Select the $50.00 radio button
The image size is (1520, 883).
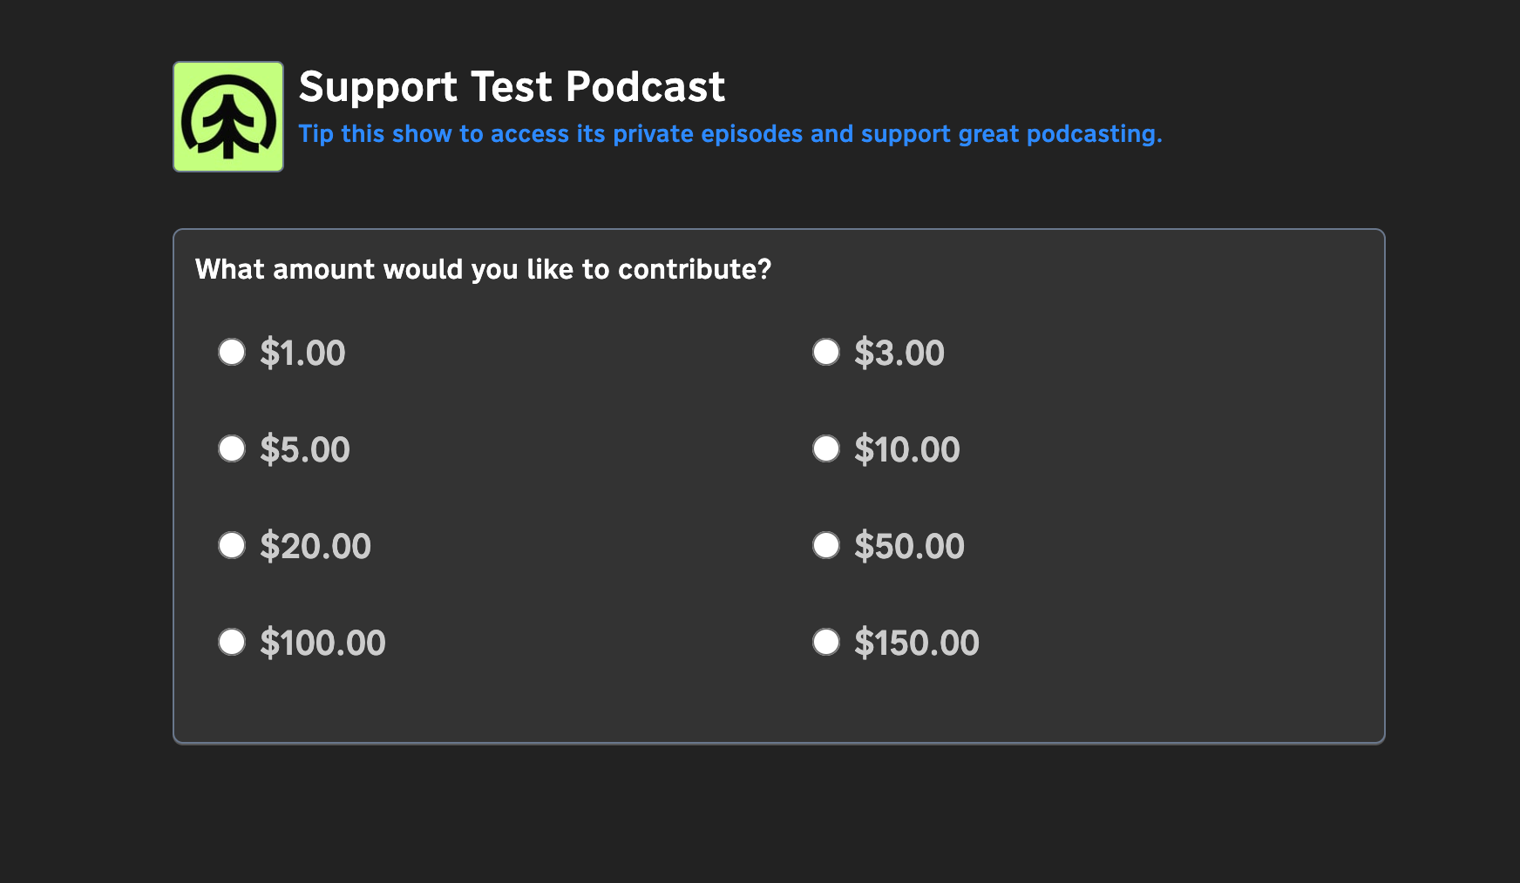tap(826, 545)
